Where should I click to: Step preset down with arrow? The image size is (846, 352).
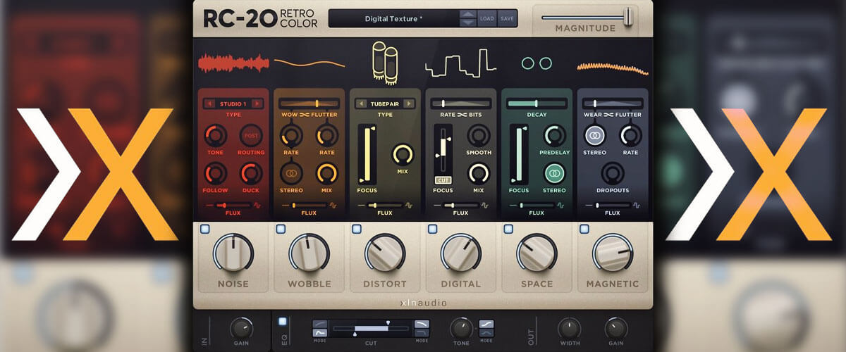click(x=467, y=23)
